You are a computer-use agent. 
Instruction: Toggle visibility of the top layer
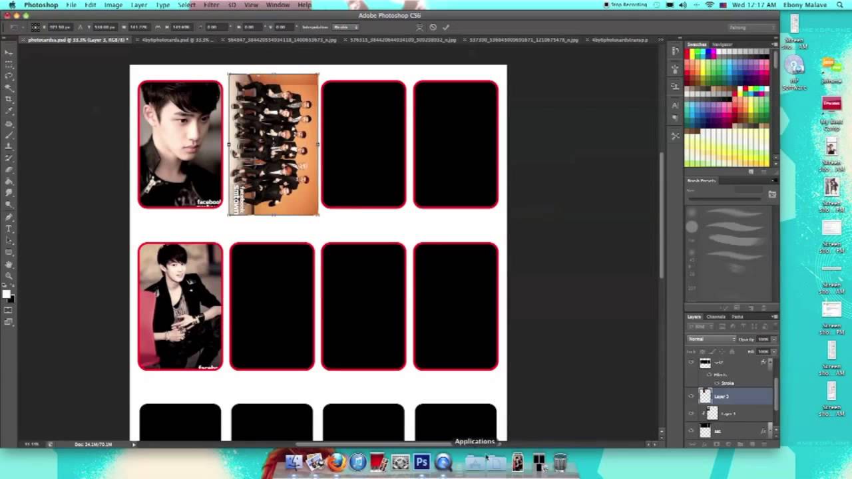[691, 363]
